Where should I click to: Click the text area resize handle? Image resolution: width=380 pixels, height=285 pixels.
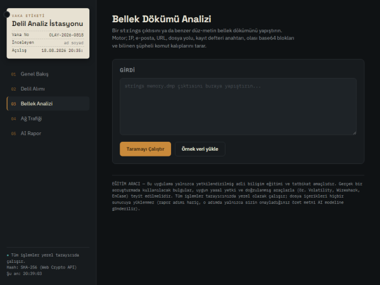point(355,133)
